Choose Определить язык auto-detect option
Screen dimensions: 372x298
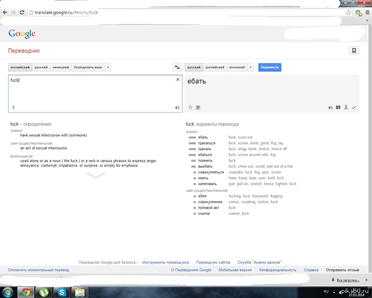(x=88, y=67)
